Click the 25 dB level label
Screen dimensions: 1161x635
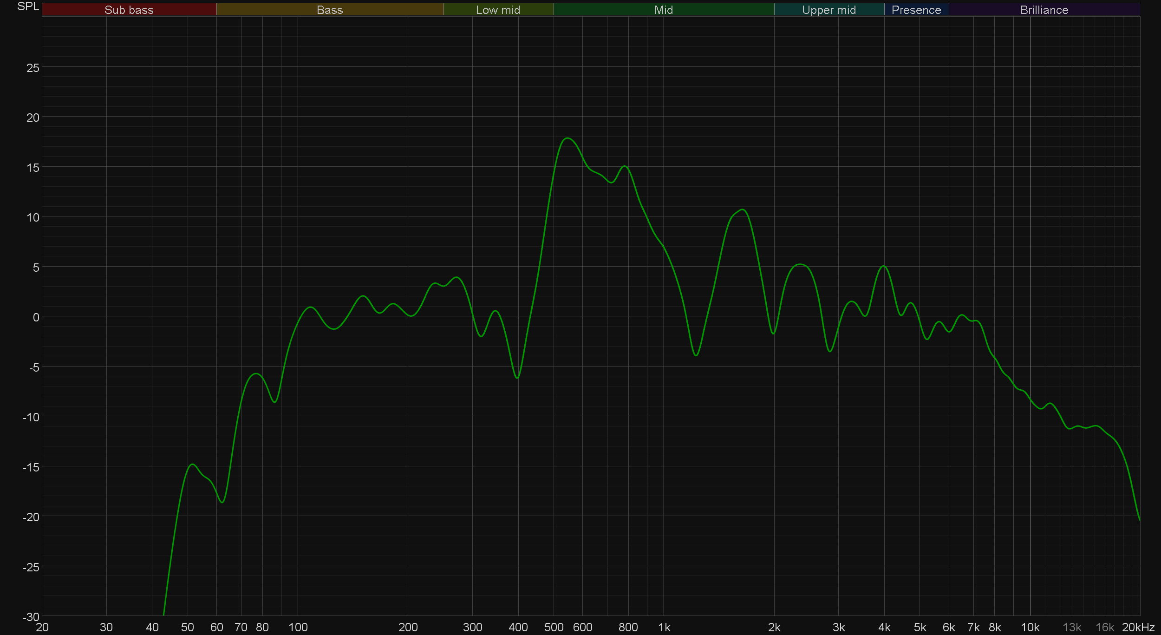tap(33, 68)
